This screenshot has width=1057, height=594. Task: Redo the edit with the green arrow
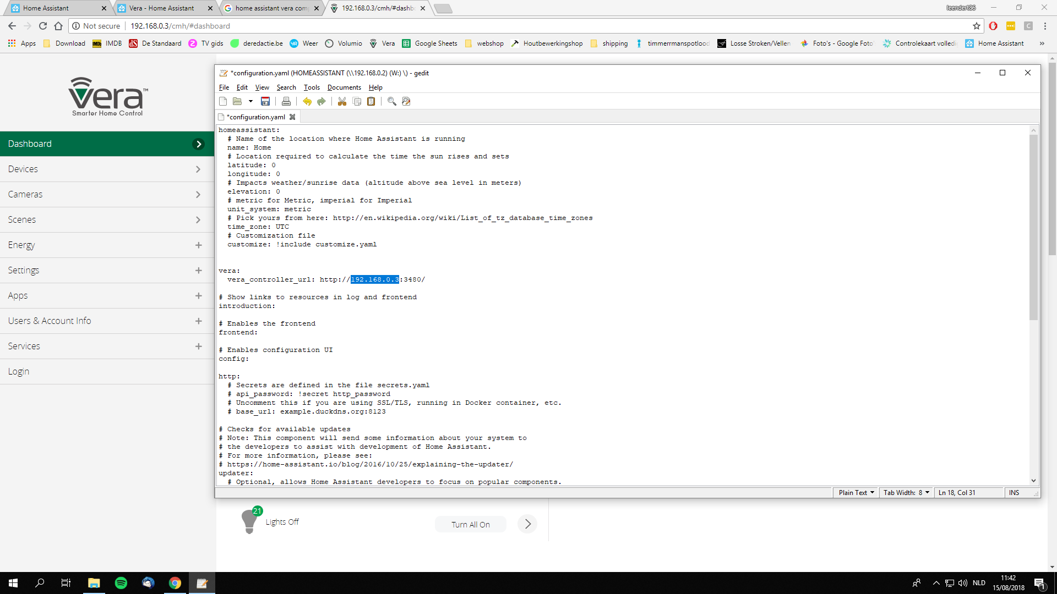[x=322, y=101]
